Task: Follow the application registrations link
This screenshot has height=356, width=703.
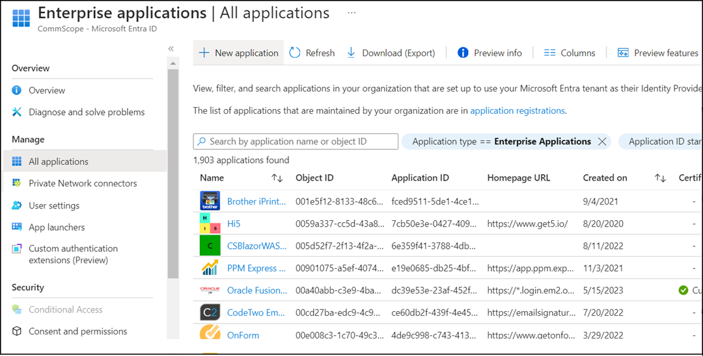Action: click(517, 110)
